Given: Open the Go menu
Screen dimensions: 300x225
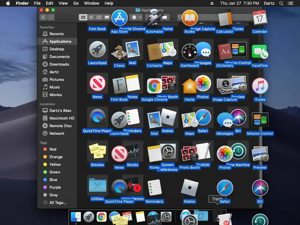Looking at the screenshot, I should click(76, 3).
